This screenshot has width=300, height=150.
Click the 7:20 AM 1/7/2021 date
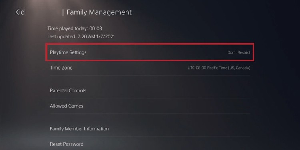[96, 36]
